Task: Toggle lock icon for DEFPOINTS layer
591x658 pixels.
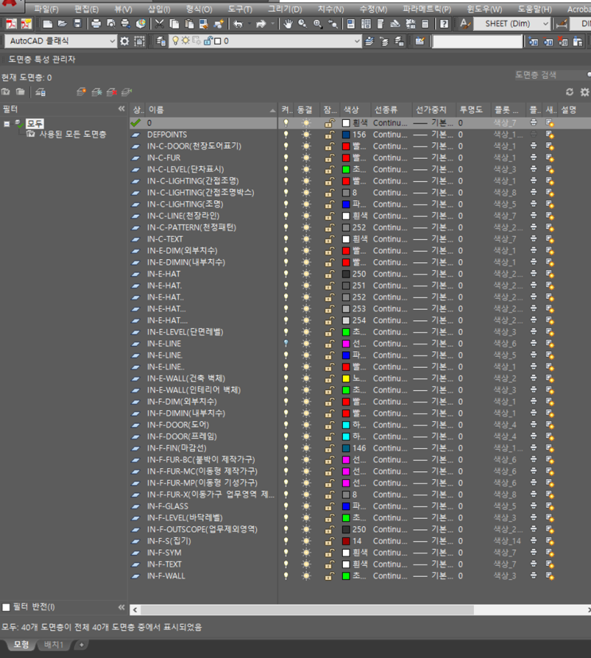Action: coord(329,135)
